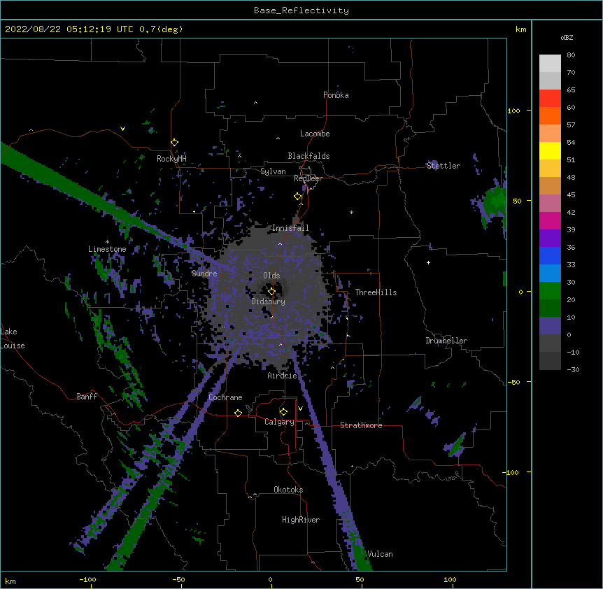603x589 pixels.
Task: Click the Didsbury town label
Action: (269, 301)
